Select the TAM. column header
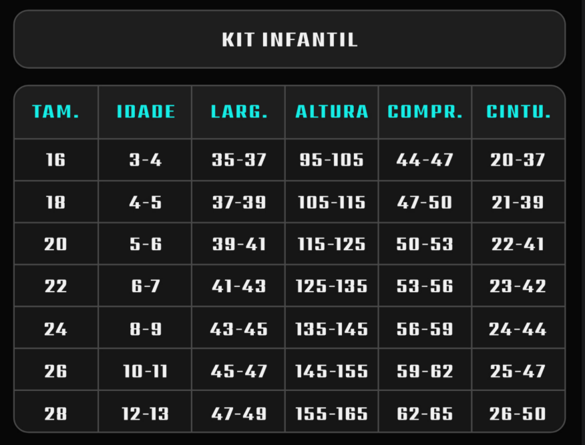This screenshot has height=445, width=585. [x=56, y=112]
